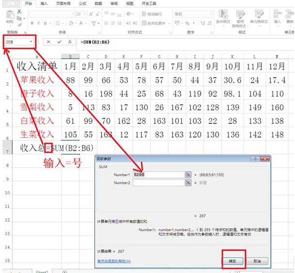Click the top align icon
This screenshot has width=295, height=273.
[x=106, y=14]
